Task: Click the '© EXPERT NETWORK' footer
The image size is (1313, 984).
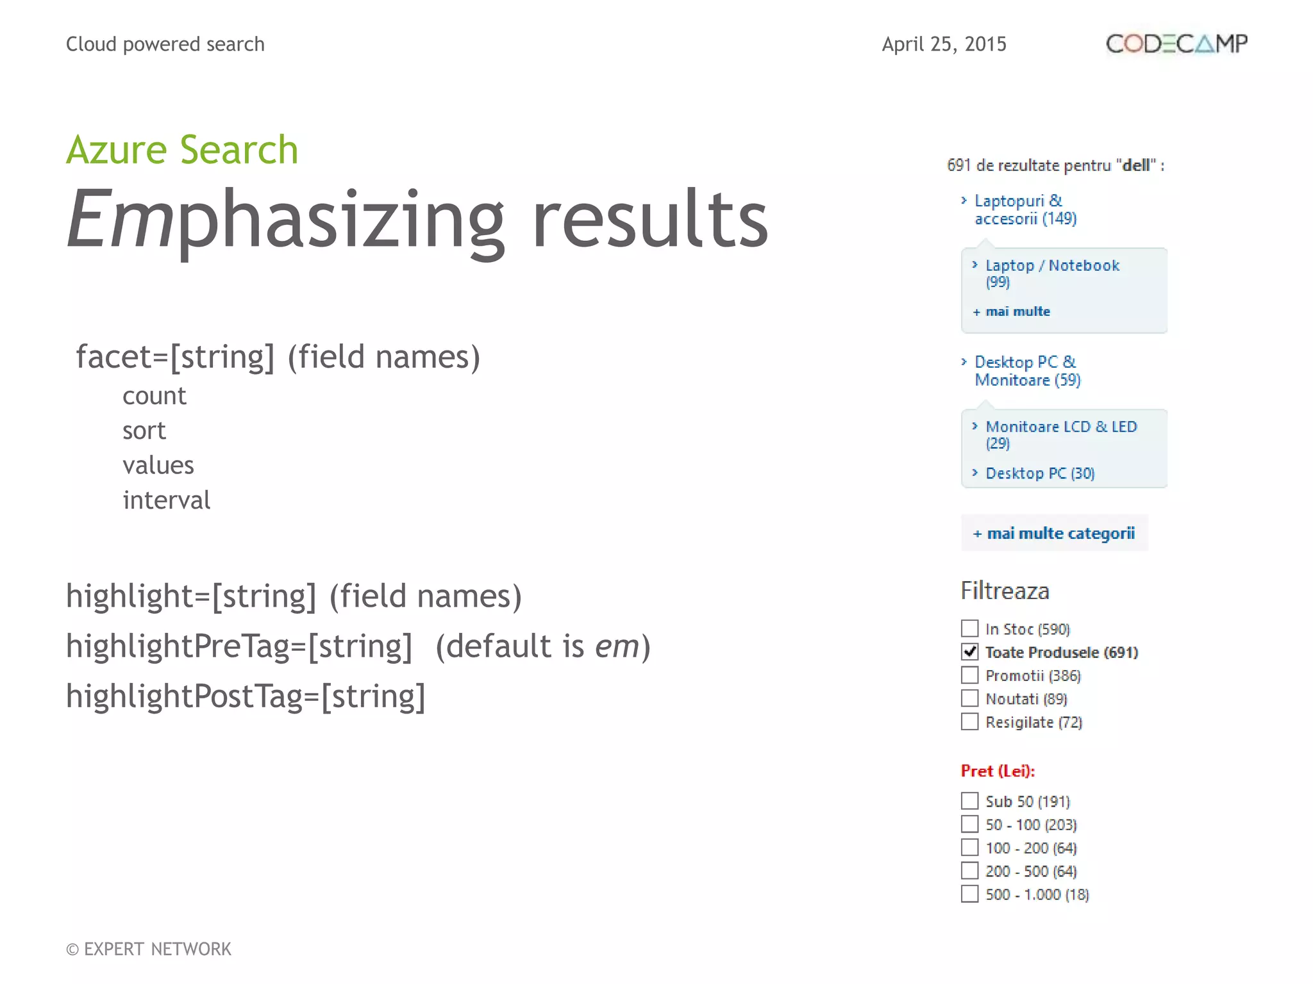Action: point(149,949)
